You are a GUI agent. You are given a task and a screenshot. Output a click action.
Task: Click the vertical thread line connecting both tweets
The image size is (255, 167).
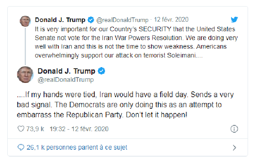click(25, 46)
